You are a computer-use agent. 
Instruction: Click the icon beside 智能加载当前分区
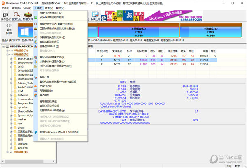[x=36, y=42]
